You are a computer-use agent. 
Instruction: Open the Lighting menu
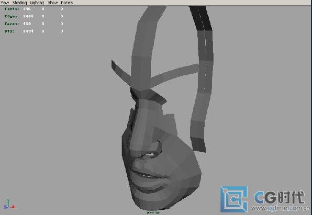[37, 3]
